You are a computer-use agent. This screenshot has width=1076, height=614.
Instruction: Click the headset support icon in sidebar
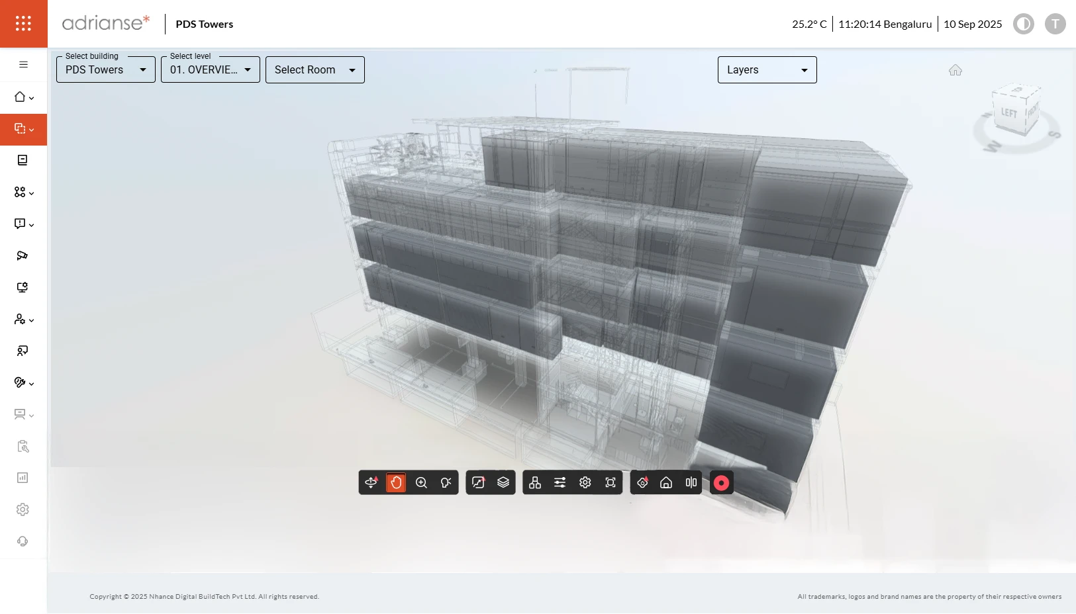coord(23,541)
